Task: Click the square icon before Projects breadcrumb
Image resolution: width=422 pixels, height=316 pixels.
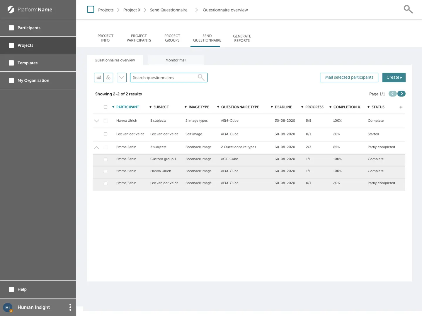Action: coord(91,9)
